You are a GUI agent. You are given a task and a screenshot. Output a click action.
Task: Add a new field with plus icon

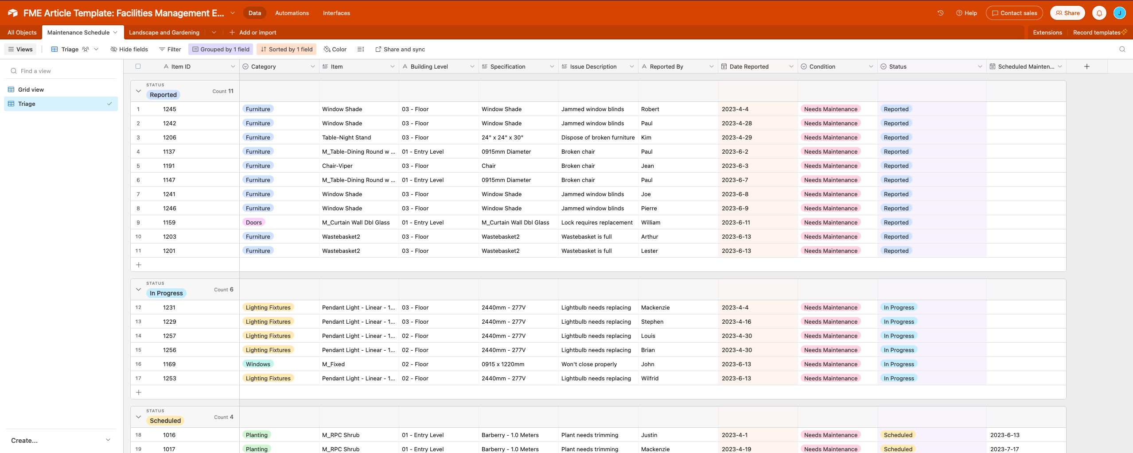point(1086,66)
